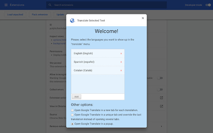Close the Translate Selected Text dialog
This screenshot has width=213, height=133.
(x=143, y=18)
